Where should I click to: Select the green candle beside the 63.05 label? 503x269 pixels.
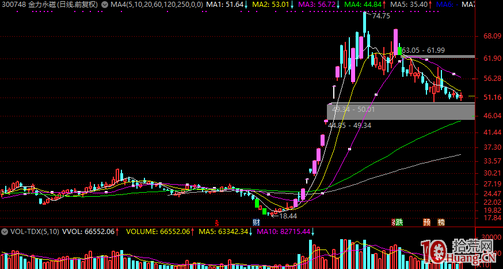399,50
